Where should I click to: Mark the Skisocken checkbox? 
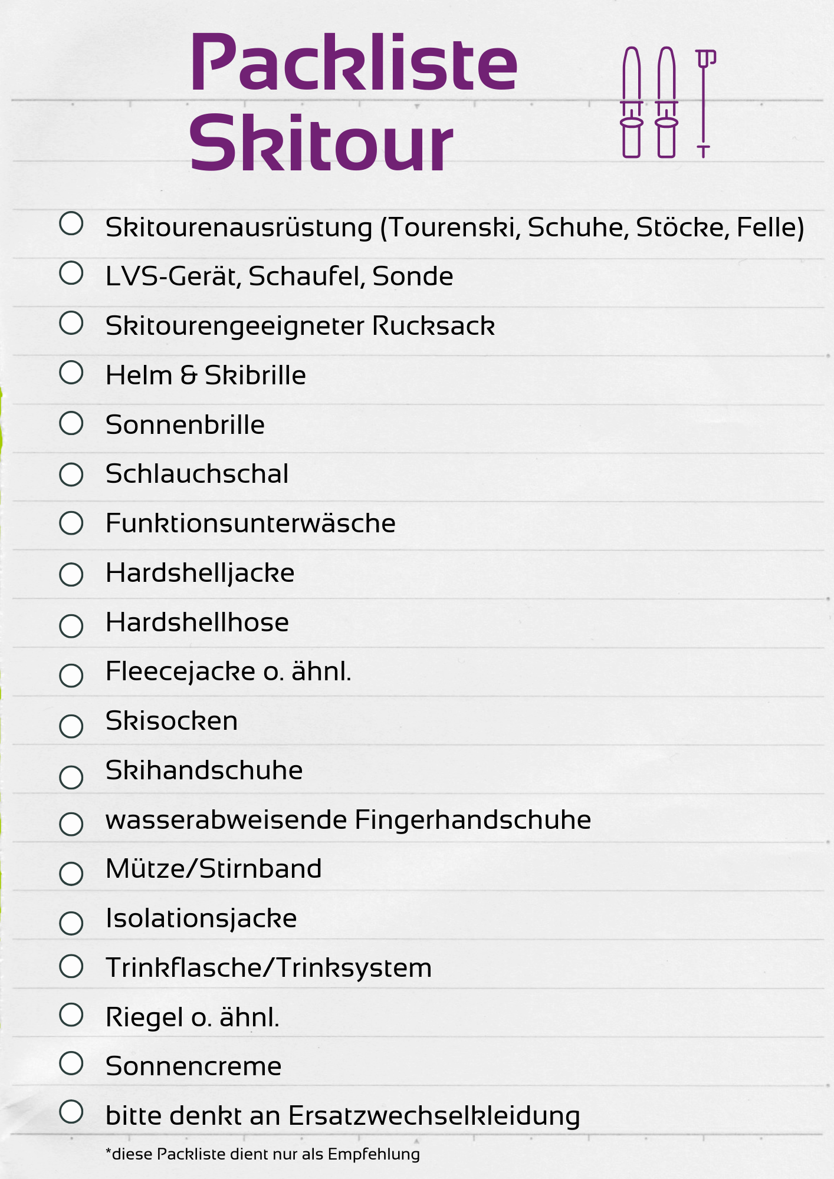71,726
